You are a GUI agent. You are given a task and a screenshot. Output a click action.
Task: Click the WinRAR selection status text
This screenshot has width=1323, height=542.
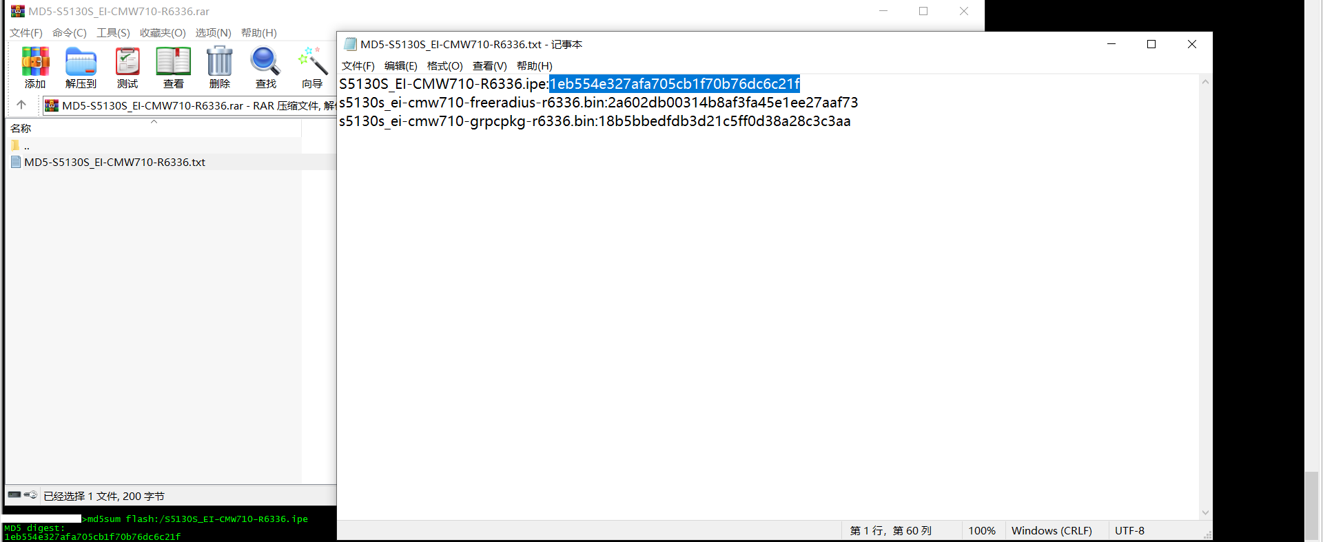click(104, 496)
